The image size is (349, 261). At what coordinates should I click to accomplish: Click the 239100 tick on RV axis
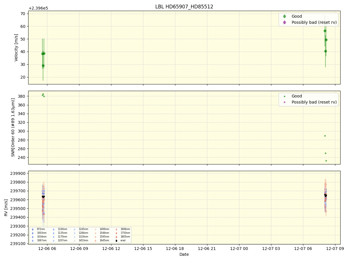[x=18, y=244]
